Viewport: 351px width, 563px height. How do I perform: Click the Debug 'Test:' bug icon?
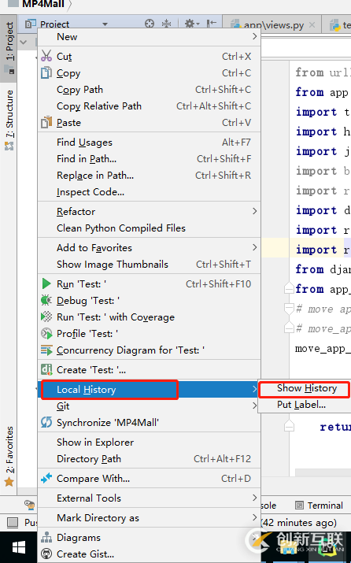coord(46,300)
